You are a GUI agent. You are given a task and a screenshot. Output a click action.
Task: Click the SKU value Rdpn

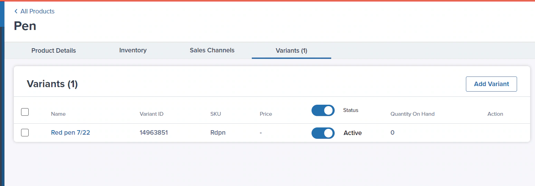click(x=218, y=133)
